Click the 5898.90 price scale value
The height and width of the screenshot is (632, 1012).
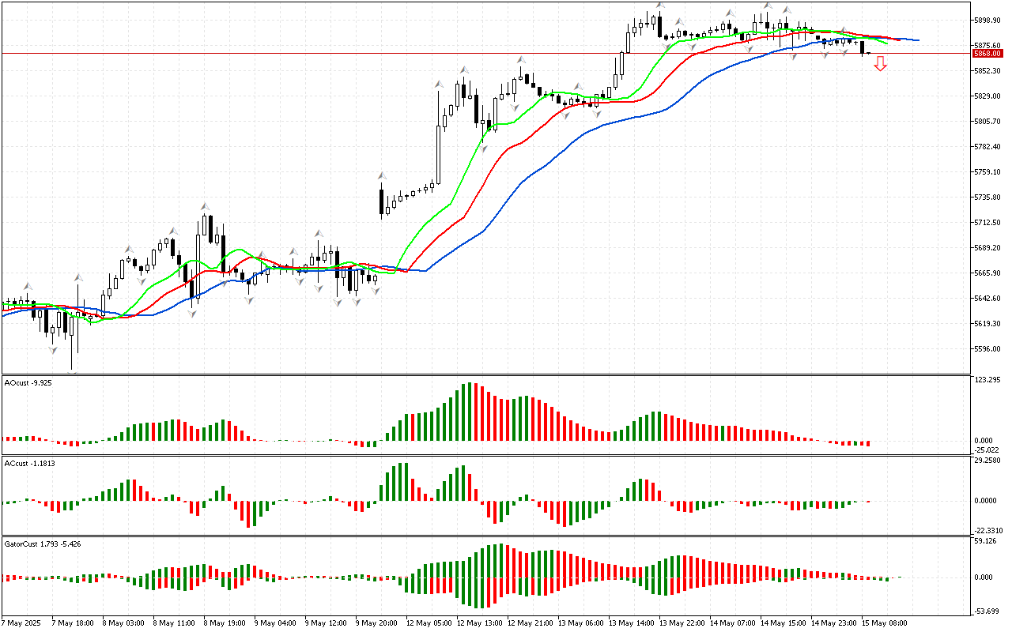988,20
